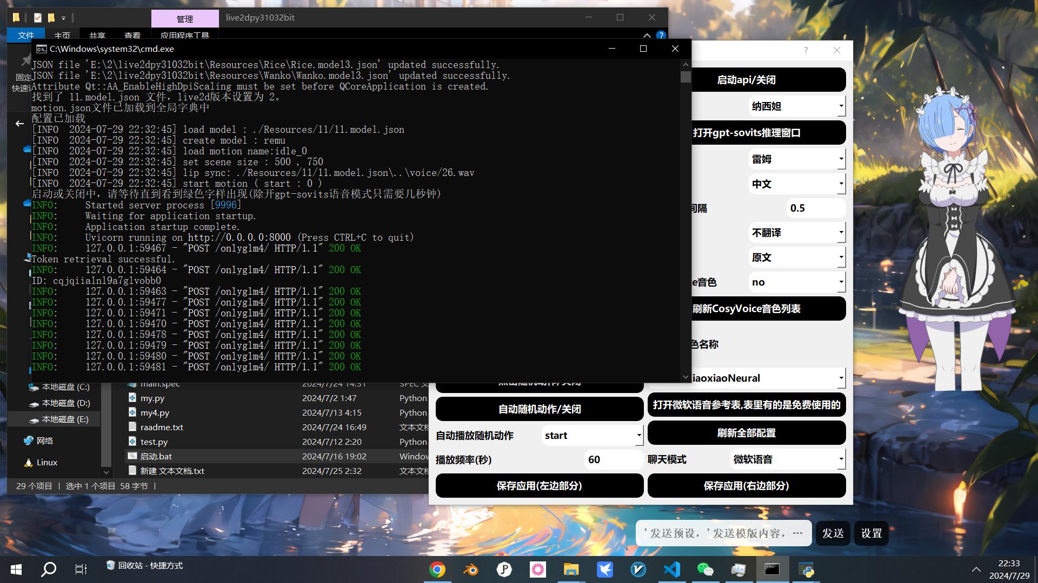Open the white P app on taskbar
1038x583 pixels.
(504, 570)
